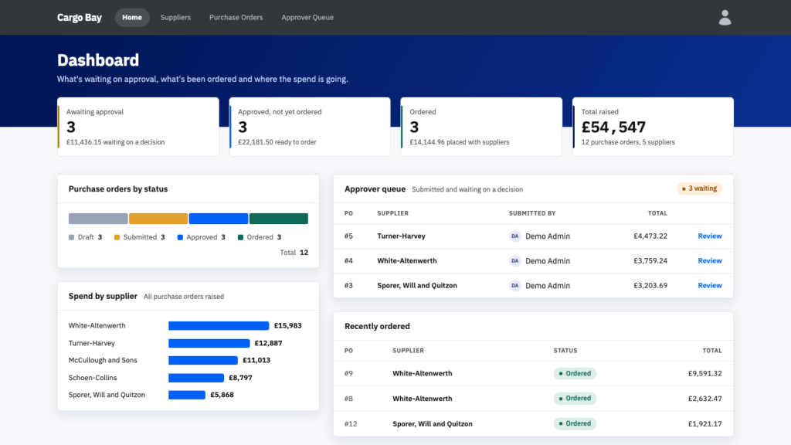Click the DA avatar in PO #4 row

point(514,261)
